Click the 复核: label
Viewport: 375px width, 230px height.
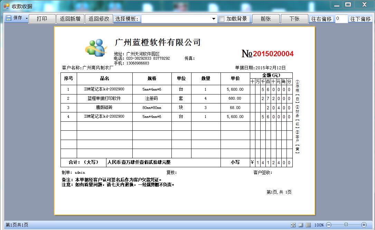tap(171, 172)
